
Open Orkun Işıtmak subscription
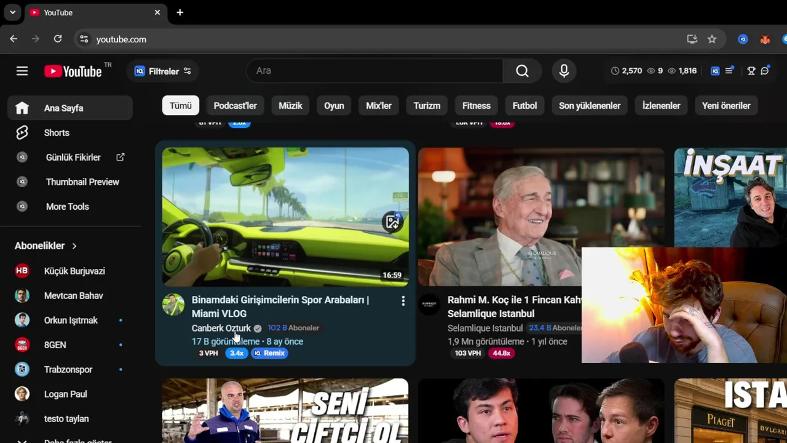(x=70, y=321)
